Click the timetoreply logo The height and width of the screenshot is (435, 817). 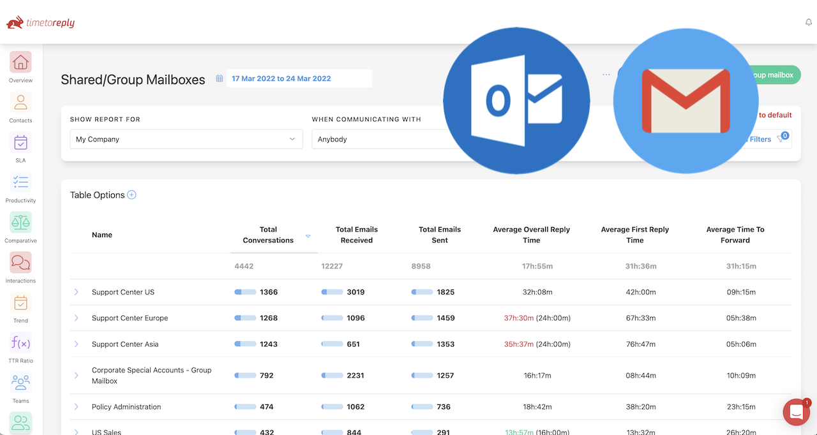pos(40,22)
